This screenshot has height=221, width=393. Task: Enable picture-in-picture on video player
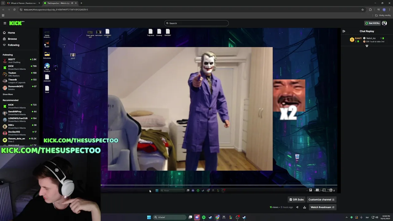[310, 190]
